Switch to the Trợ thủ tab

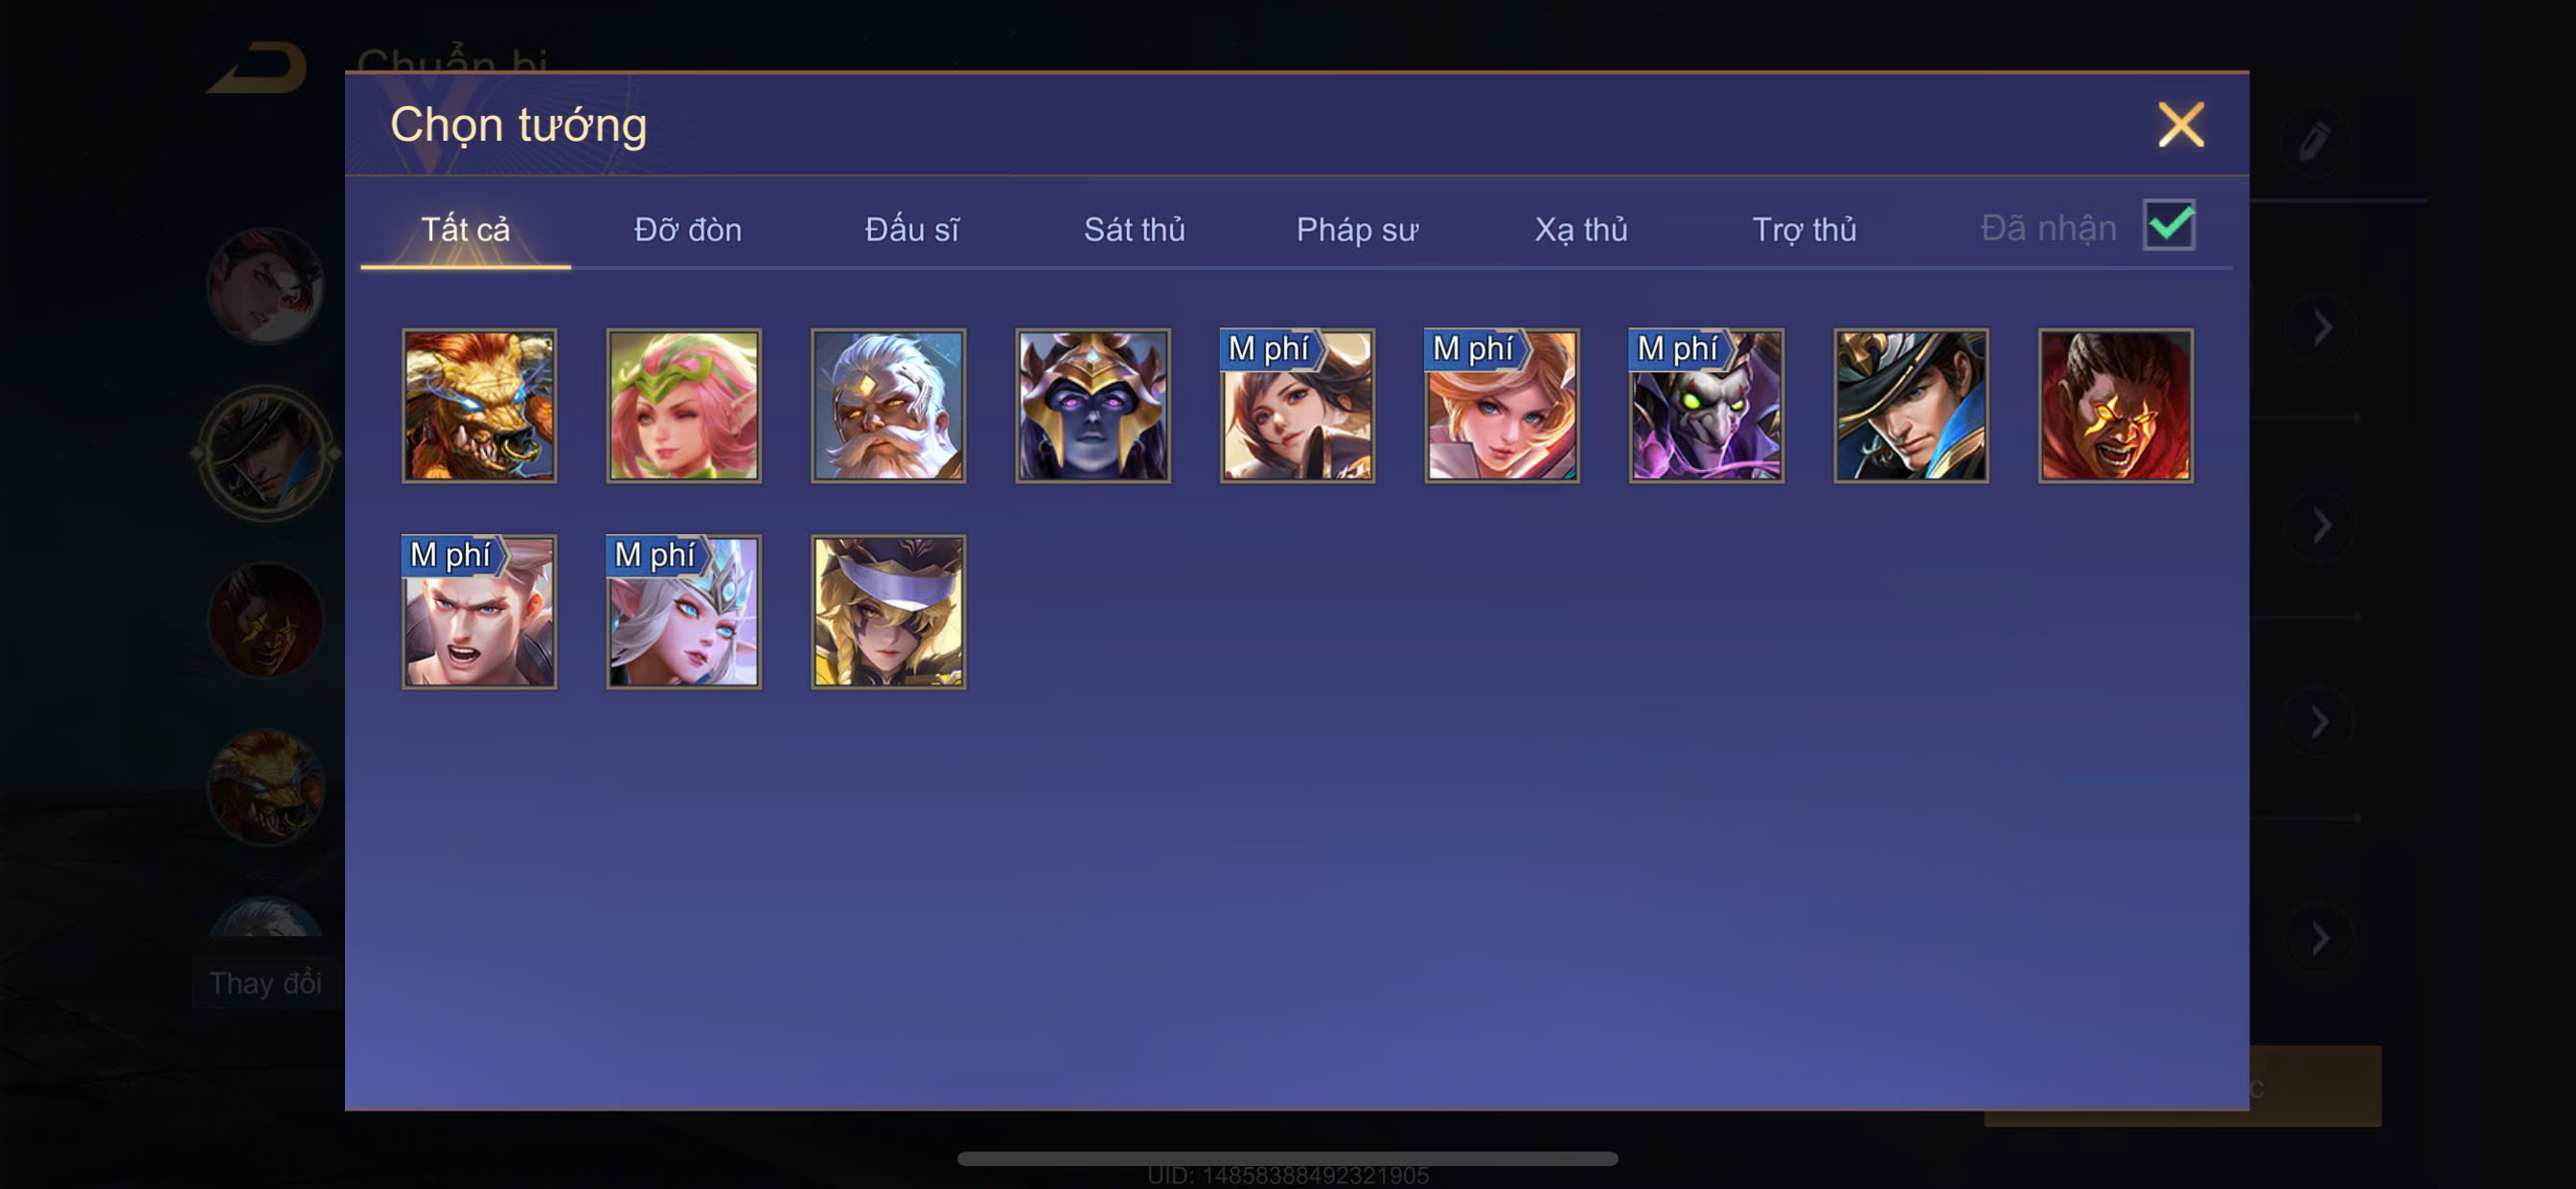point(1804,230)
